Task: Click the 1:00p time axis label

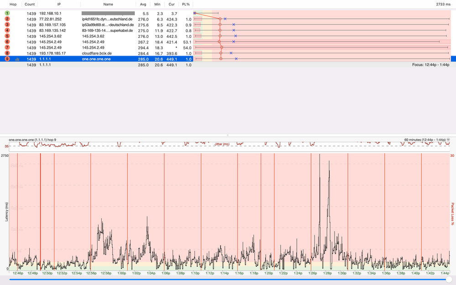Action: click(121, 274)
